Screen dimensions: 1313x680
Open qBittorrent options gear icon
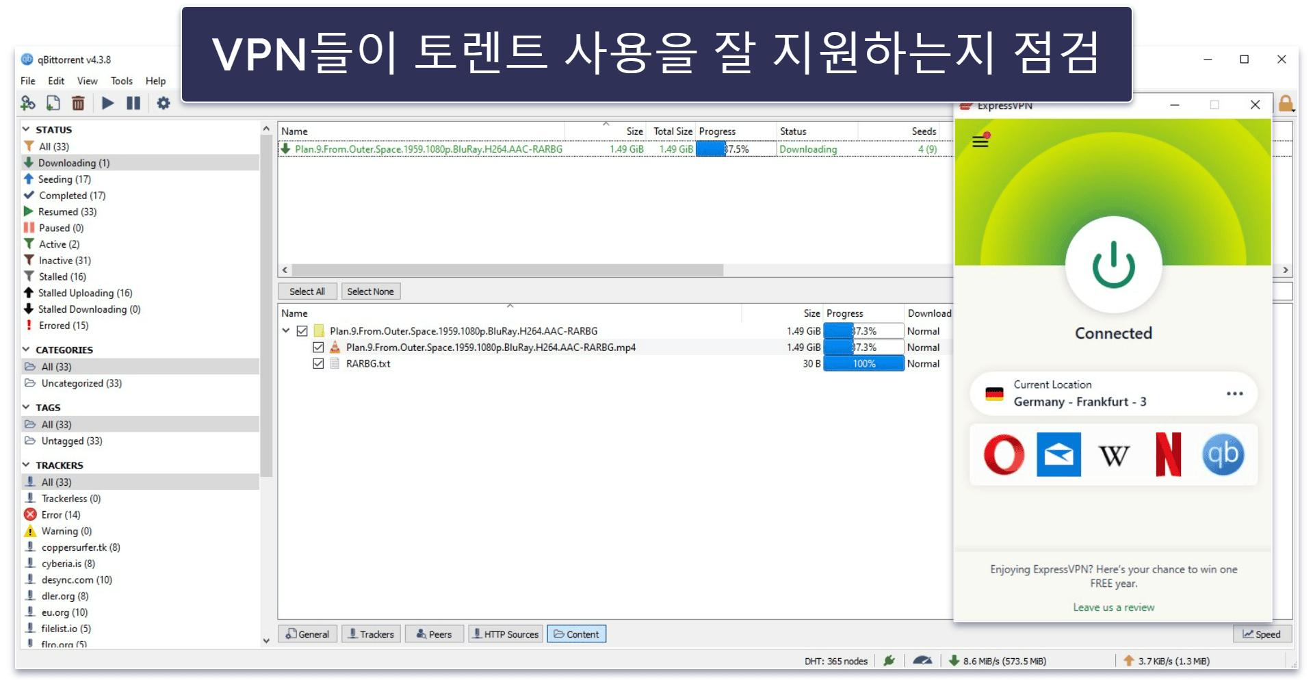point(164,103)
